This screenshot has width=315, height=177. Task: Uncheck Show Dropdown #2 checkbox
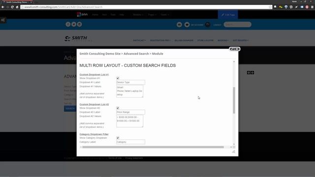(x=118, y=108)
